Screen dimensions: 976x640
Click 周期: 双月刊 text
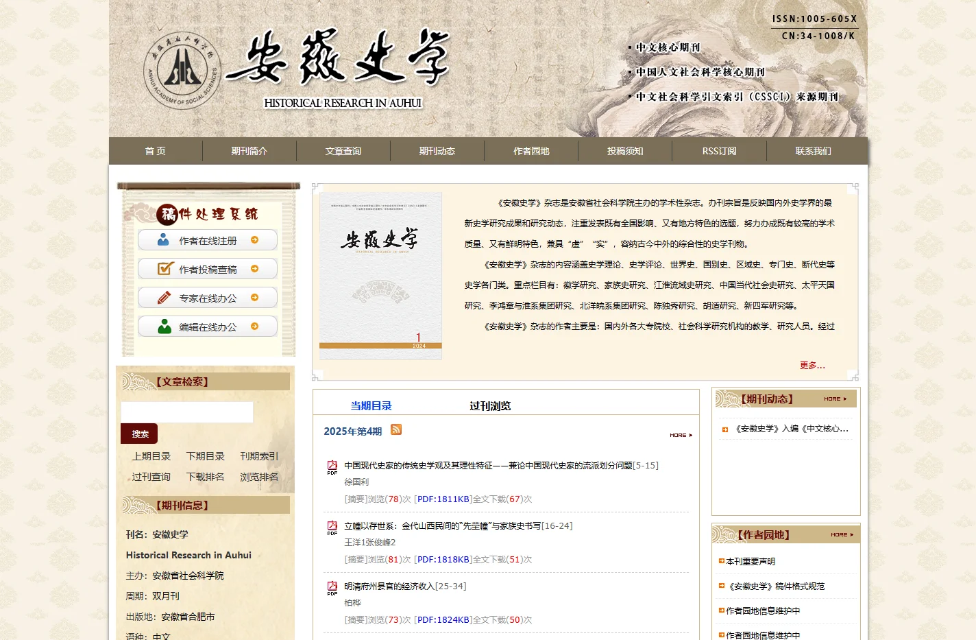[x=152, y=596]
